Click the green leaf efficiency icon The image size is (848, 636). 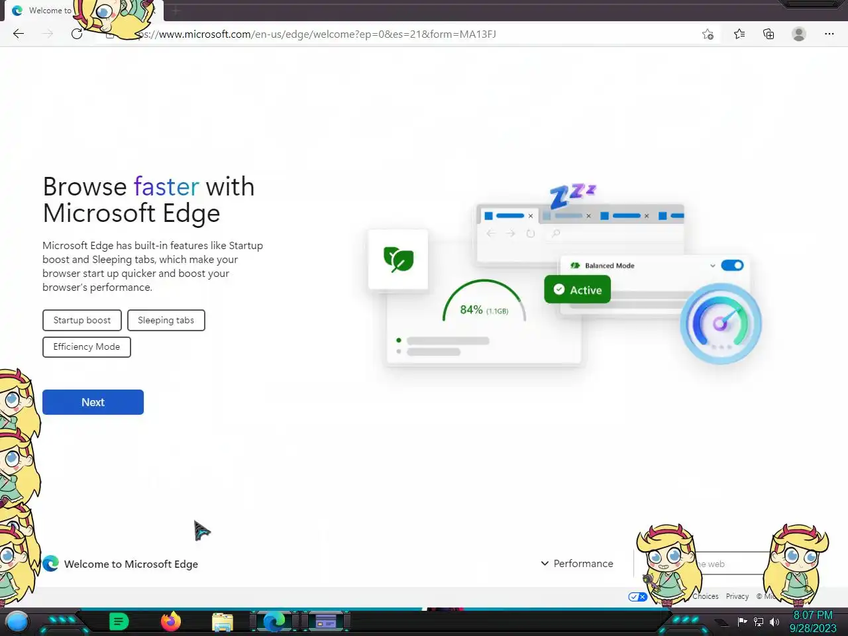pos(398,259)
